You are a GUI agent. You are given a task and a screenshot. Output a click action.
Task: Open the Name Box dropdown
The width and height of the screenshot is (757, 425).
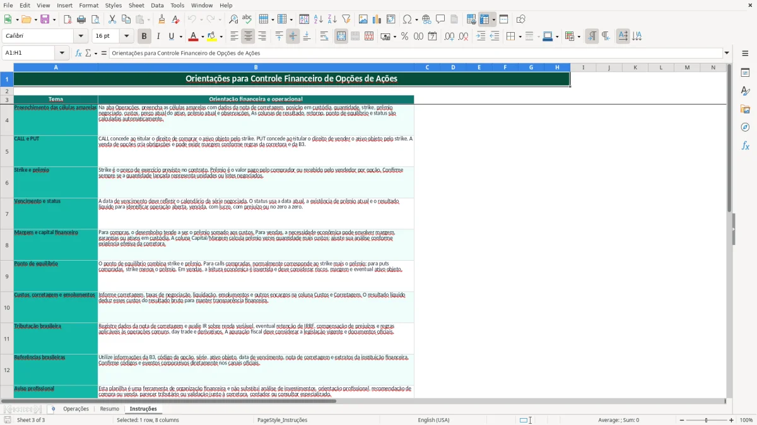62,53
